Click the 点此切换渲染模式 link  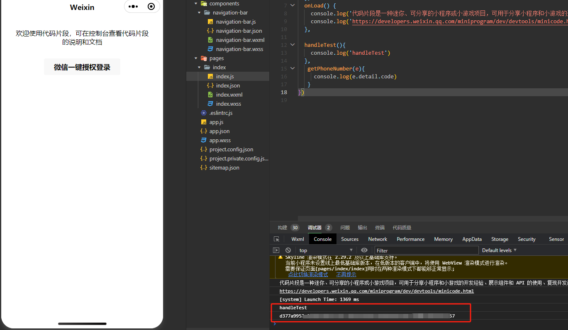308,274
